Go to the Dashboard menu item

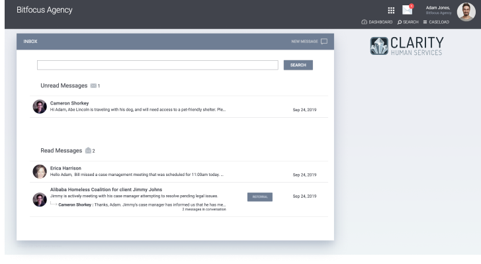377,22
